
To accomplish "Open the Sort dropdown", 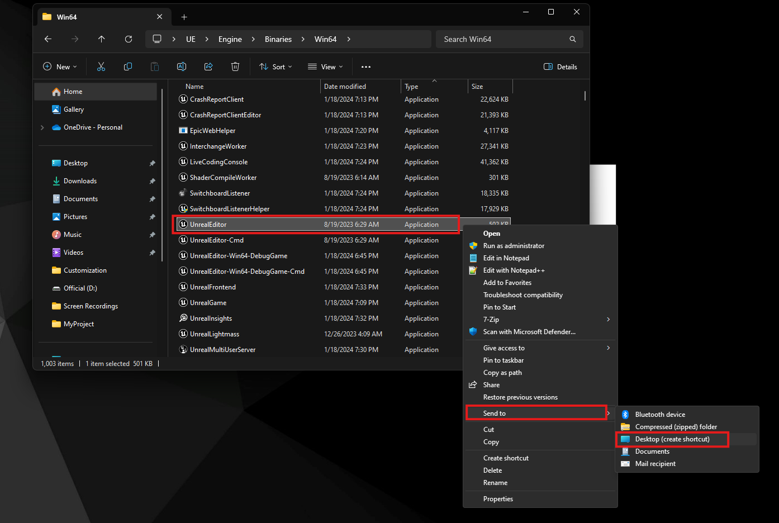I will [x=276, y=67].
